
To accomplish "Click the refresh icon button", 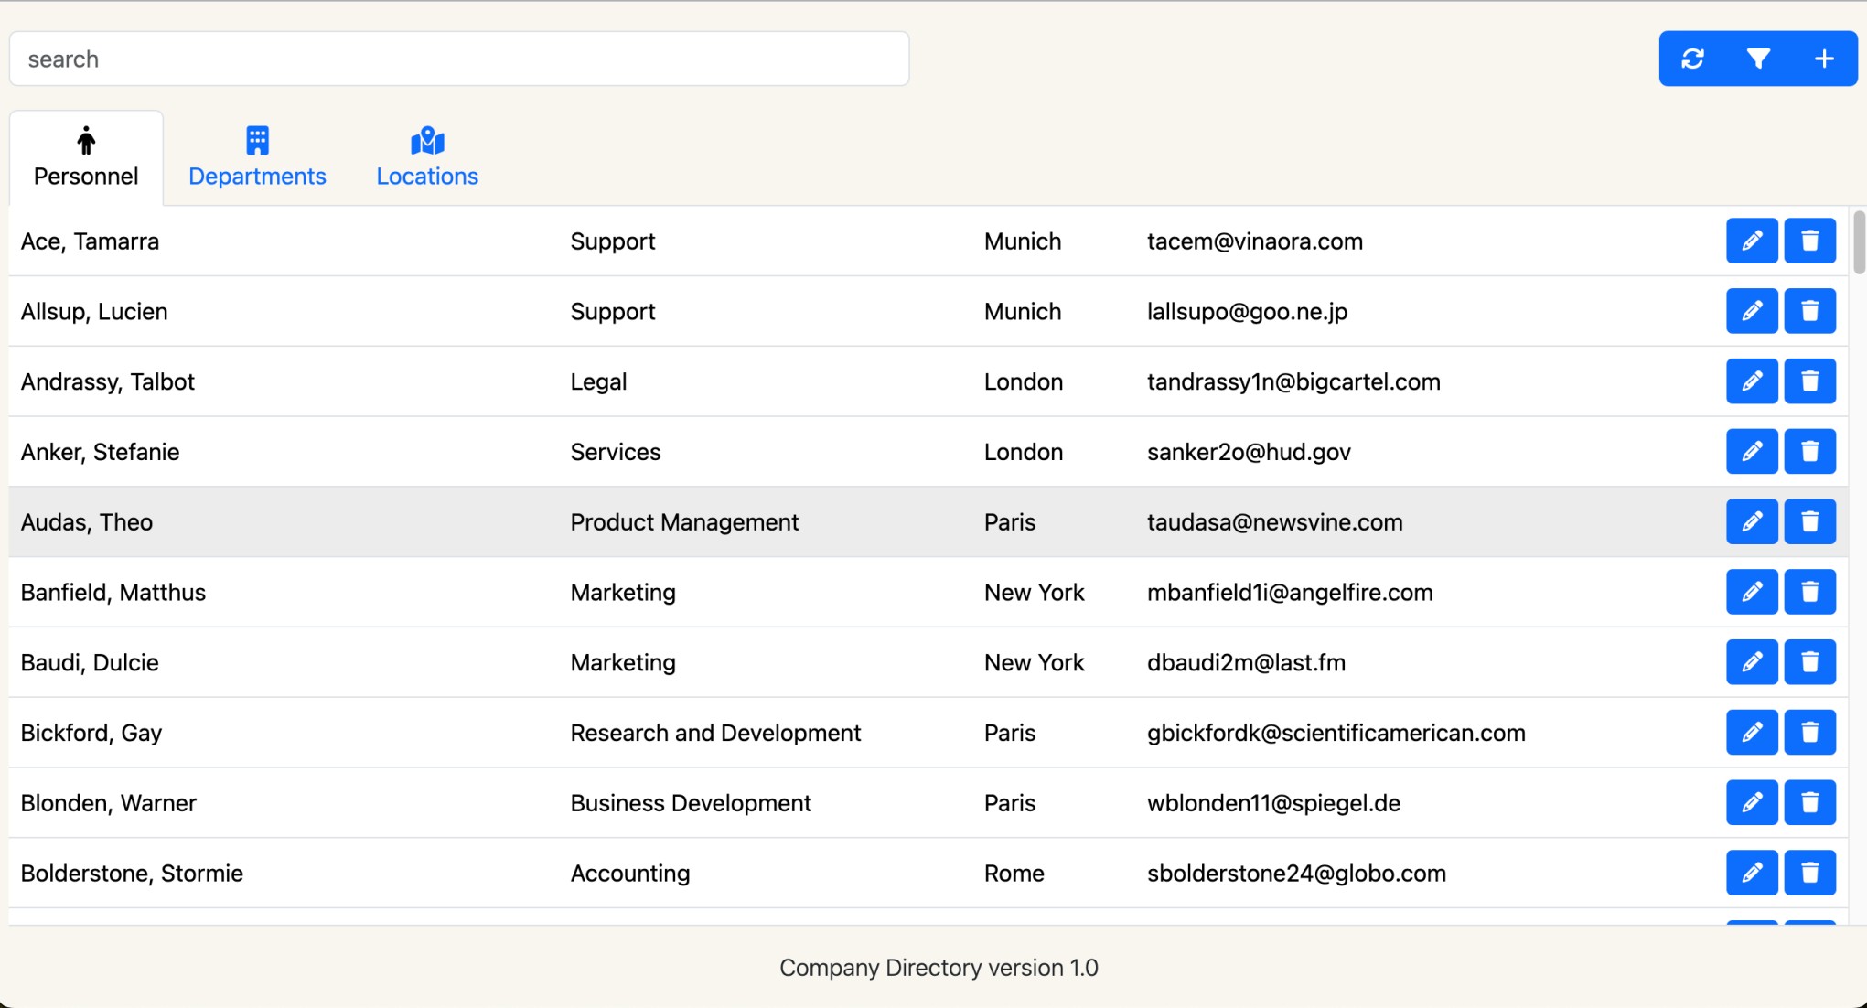I will tap(1692, 59).
